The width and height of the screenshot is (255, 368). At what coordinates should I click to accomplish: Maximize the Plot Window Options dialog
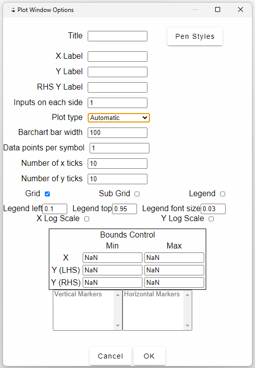point(218,9)
